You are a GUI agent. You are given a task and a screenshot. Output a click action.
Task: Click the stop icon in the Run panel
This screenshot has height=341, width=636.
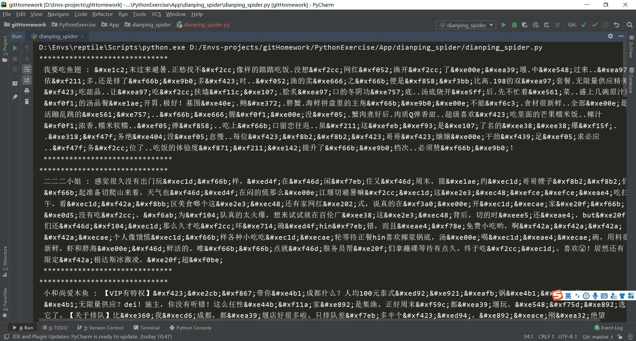tap(15, 59)
